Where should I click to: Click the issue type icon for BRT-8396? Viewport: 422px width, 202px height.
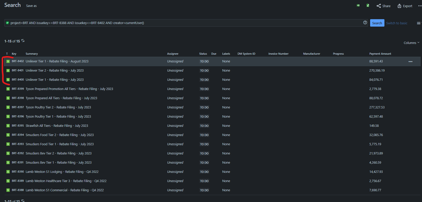click(x=8, y=116)
